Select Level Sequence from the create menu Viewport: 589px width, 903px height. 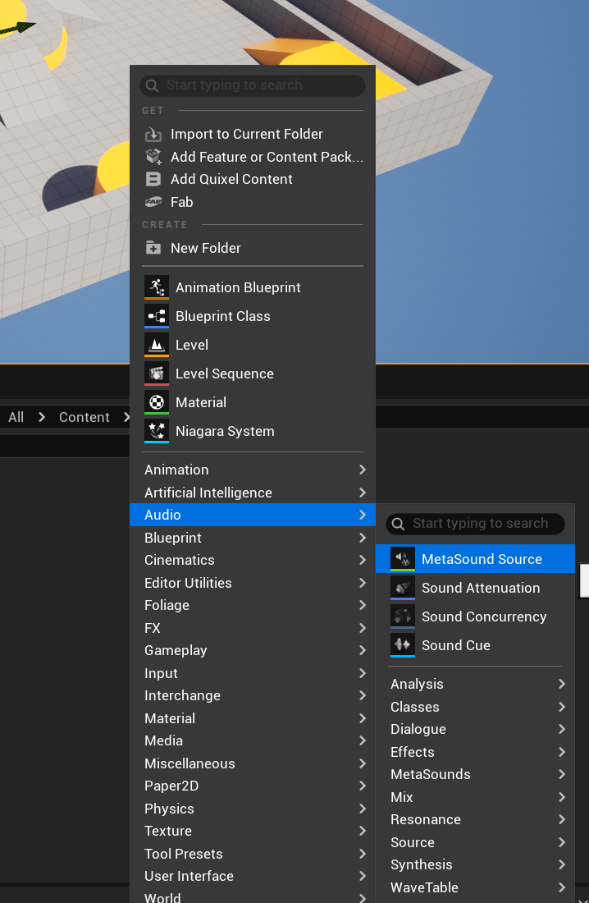224,374
